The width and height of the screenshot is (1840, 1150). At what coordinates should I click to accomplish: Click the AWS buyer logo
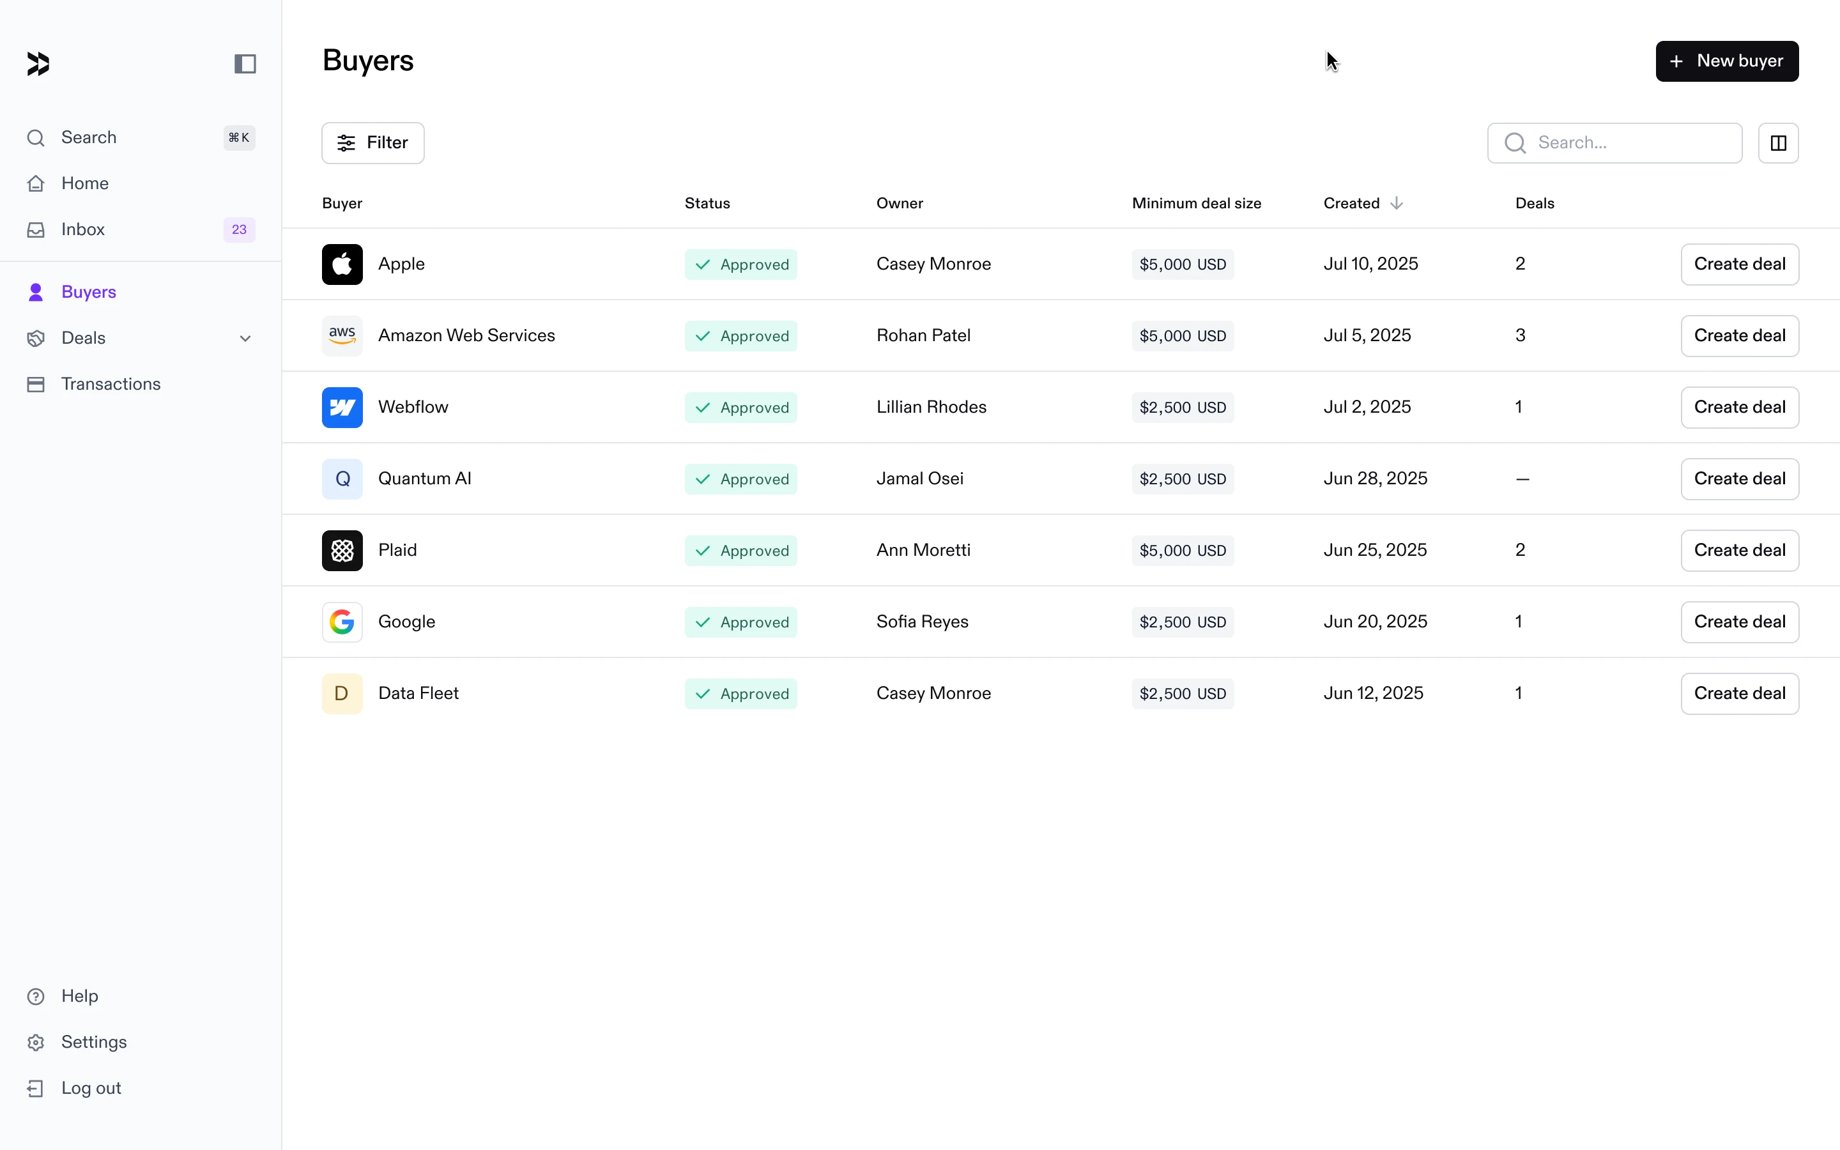[342, 335]
